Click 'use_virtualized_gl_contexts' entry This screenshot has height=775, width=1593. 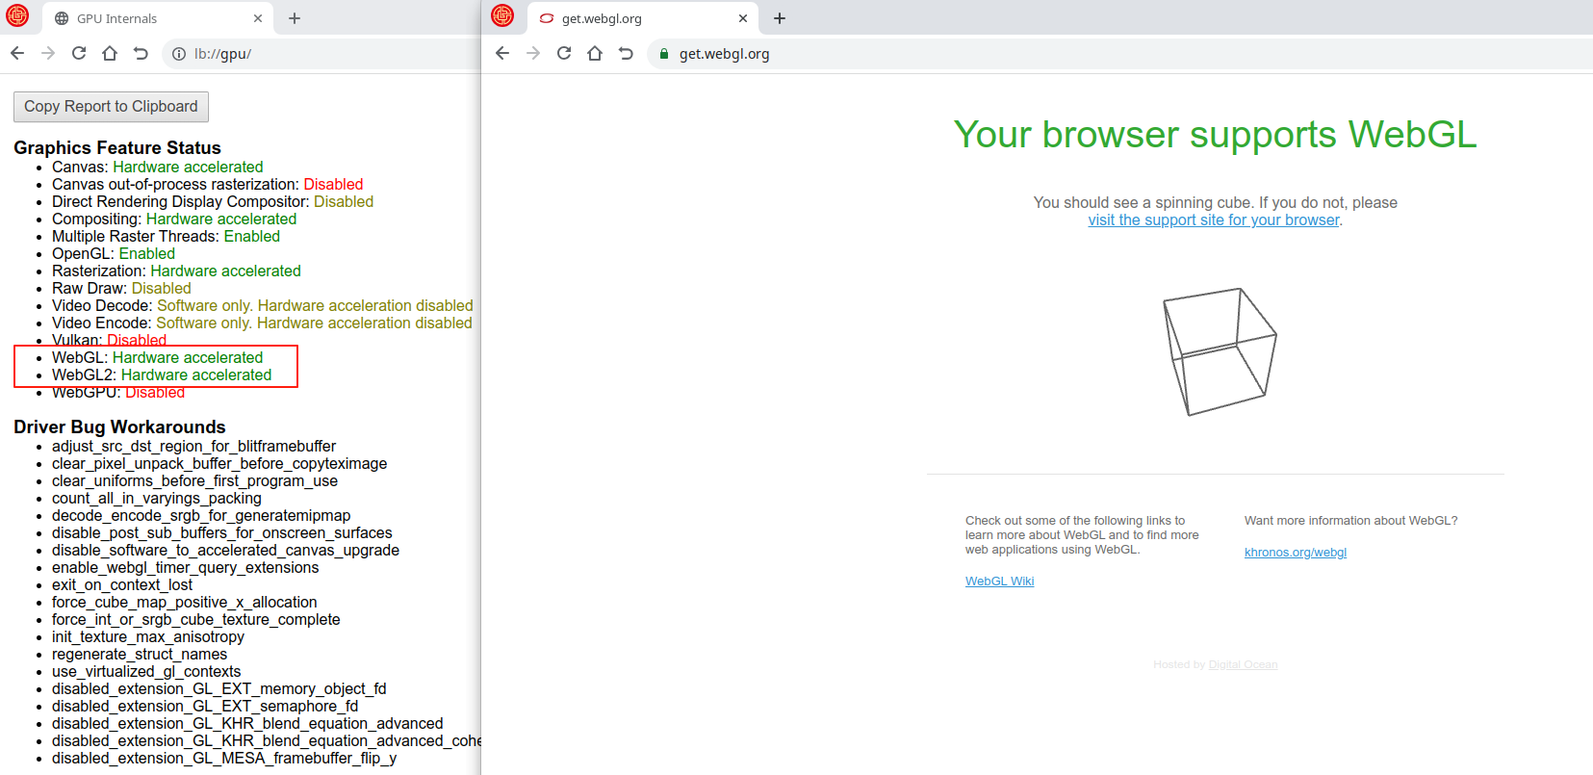click(x=146, y=671)
